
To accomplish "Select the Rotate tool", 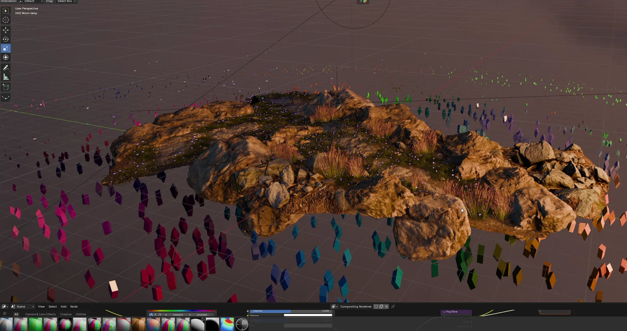I will tap(6, 39).
